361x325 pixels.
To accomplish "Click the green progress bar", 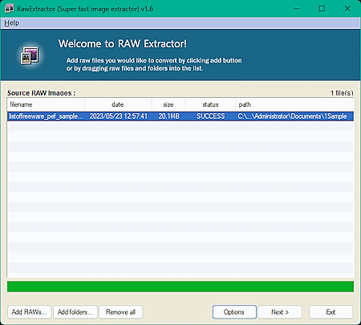I will 180,286.
